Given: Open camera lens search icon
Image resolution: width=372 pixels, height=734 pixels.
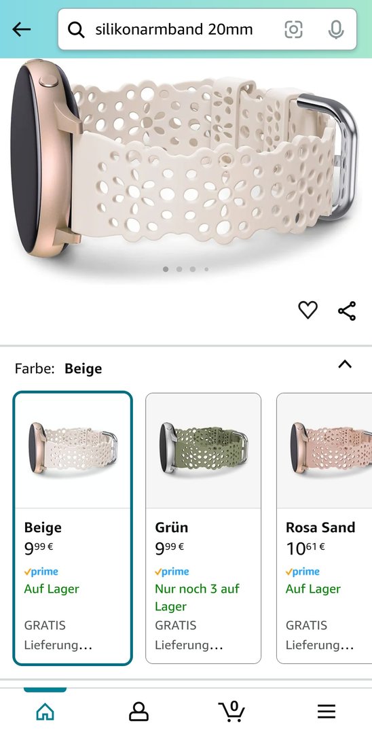Looking at the screenshot, I should click(x=293, y=29).
